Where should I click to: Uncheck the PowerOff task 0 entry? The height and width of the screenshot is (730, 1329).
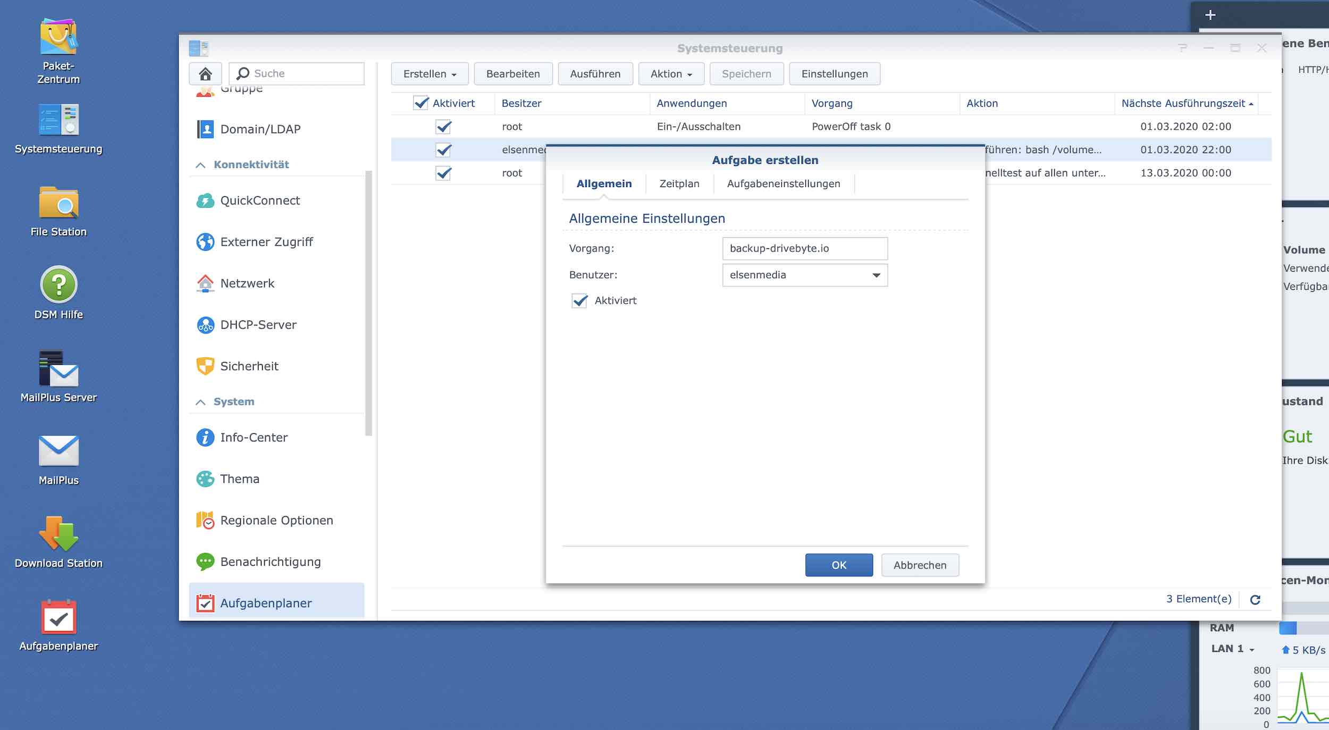pyautogui.click(x=443, y=127)
